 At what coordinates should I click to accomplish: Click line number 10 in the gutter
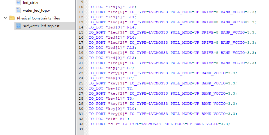pos(81,7)
